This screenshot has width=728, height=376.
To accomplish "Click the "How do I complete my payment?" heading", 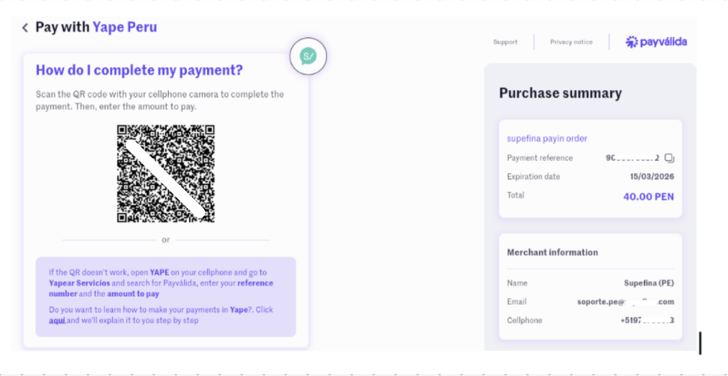I will 139,70.
